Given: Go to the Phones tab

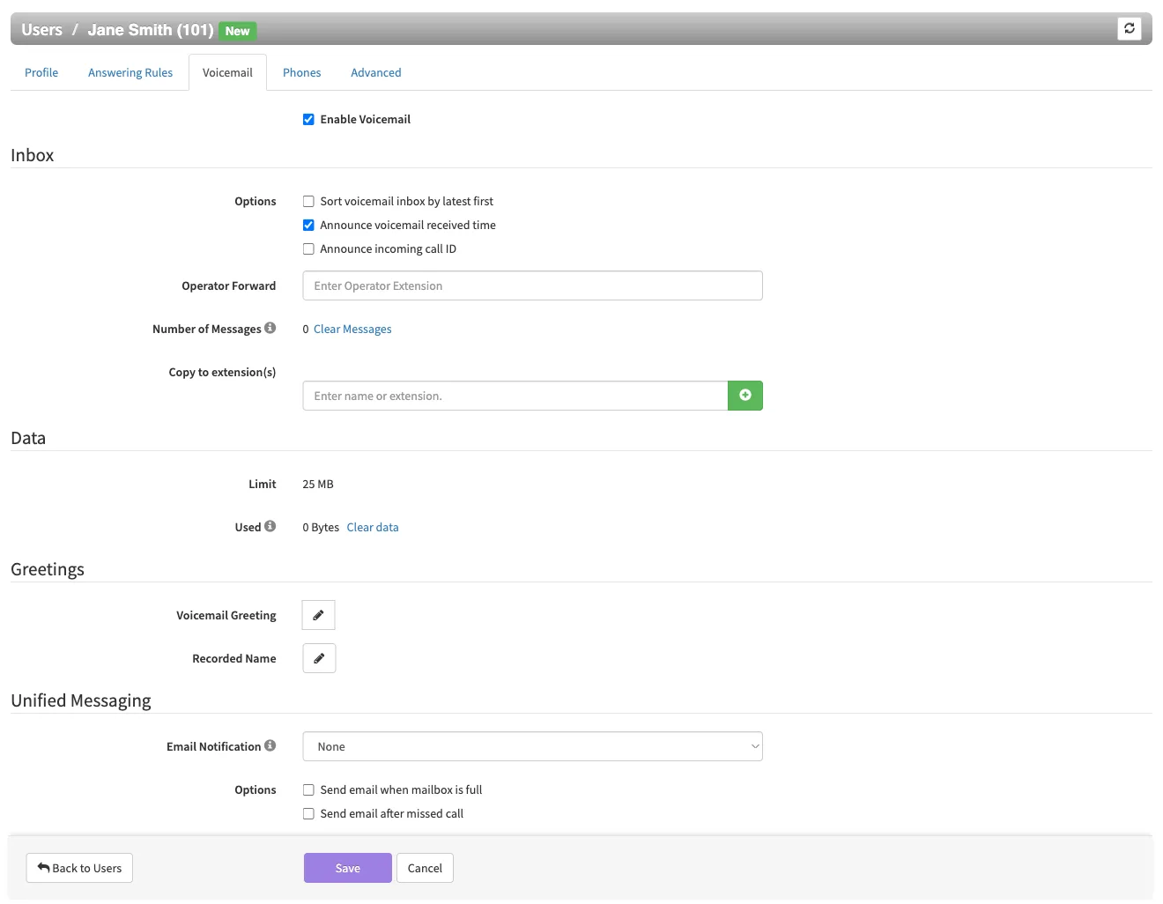Looking at the screenshot, I should click(x=301, y=72).
